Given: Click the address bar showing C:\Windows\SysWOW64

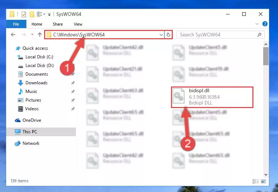Looking at the screenshot, I should click(x=104, y=35).
